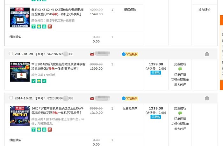The width and height of the screenshot is (223, 146).
Task: Click Tmall shop icon on 2015-01-29 order
Action: point(92,54)
